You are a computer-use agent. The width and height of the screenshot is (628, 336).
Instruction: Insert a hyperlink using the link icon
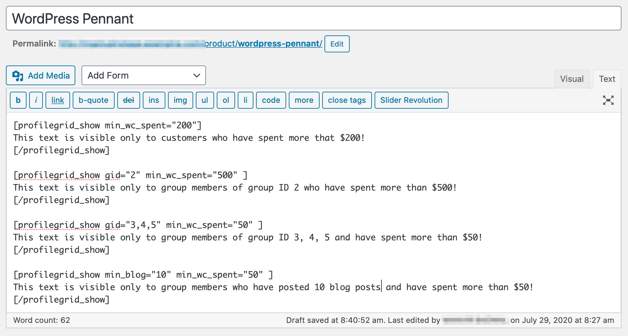pos(58,100)
